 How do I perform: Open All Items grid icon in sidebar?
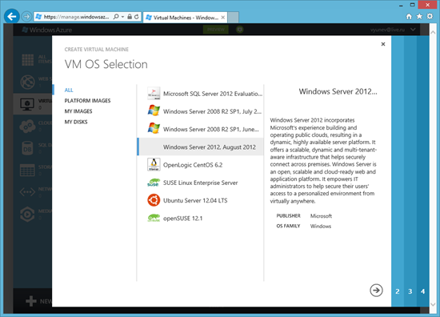click(27, 60)
